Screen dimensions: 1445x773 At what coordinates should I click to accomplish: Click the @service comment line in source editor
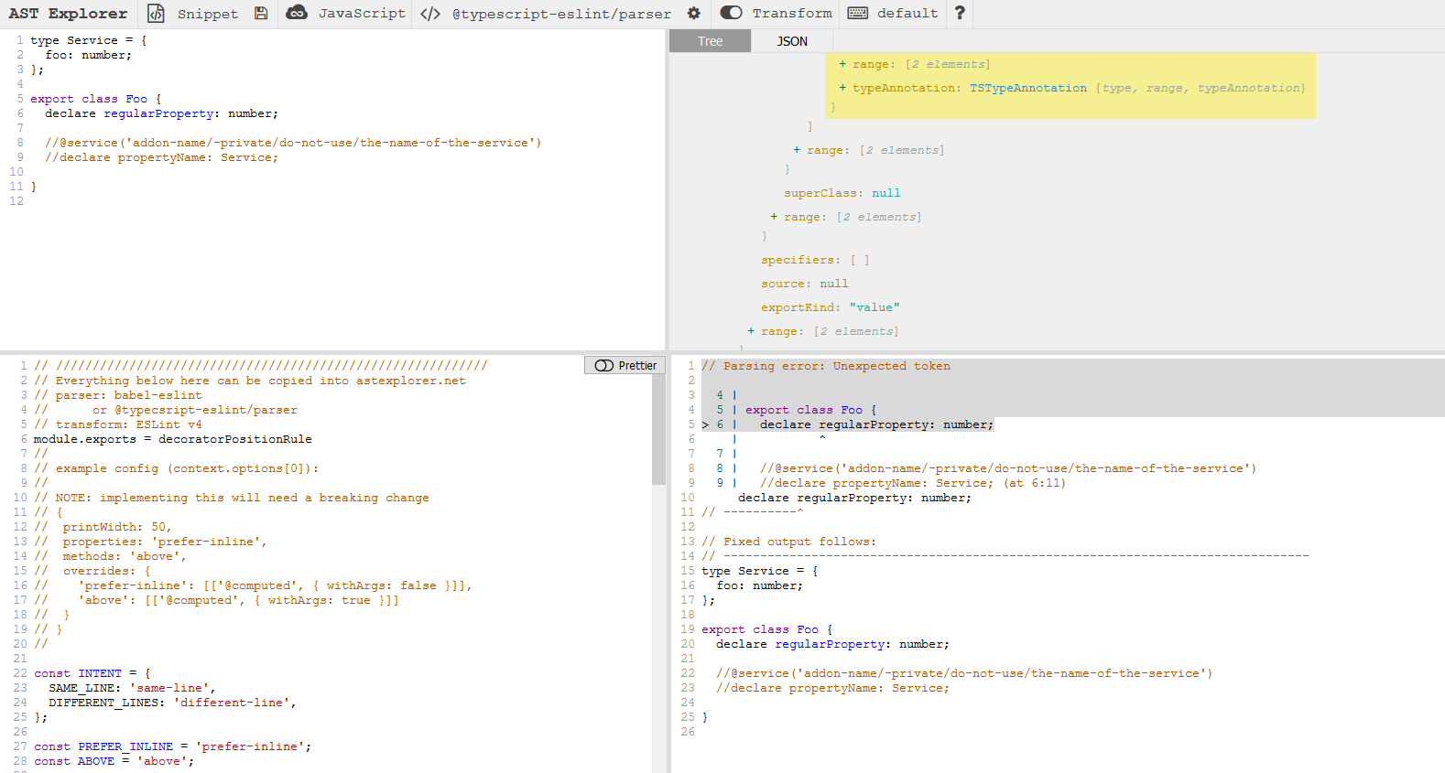coord(293,143)
